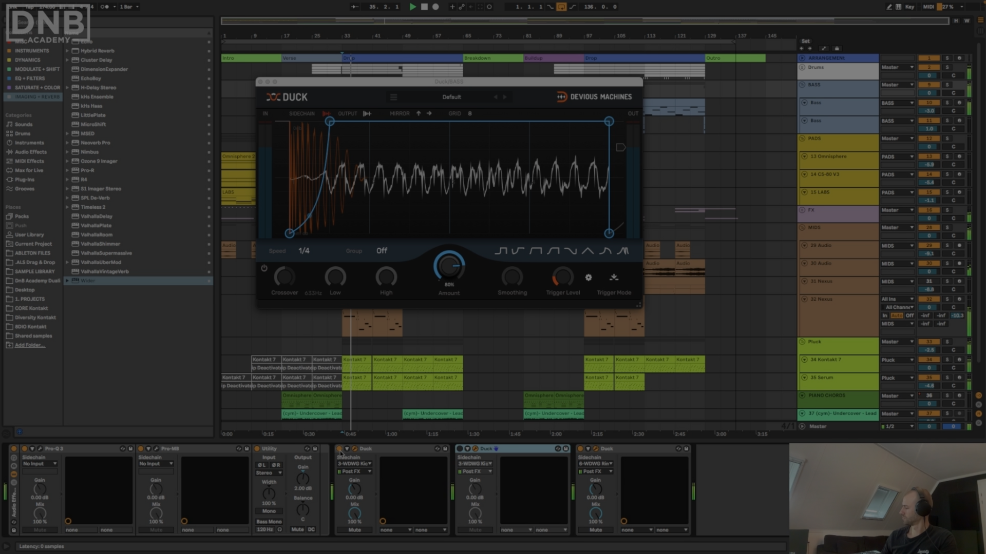The width and height of the screenshot is (986, 554).
Task: Click the Add Folder link
Action: pos(30,345)
